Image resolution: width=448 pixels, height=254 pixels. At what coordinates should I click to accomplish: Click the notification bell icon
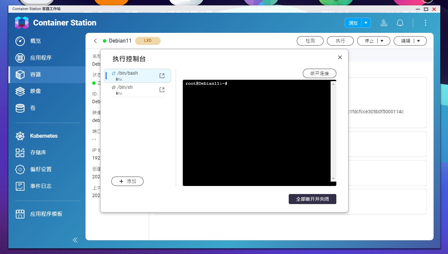(x=400, y=23)
